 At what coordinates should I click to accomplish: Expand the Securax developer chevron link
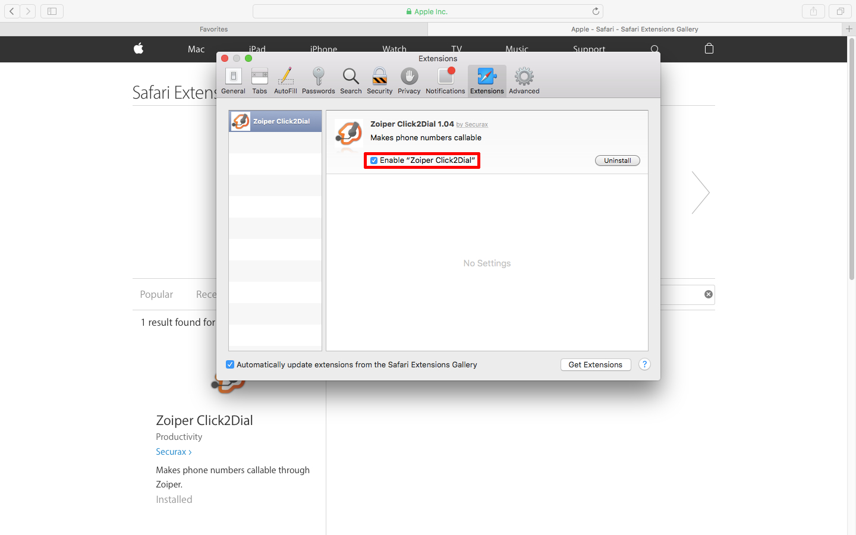pyautogui.click(x=174, y=452)
